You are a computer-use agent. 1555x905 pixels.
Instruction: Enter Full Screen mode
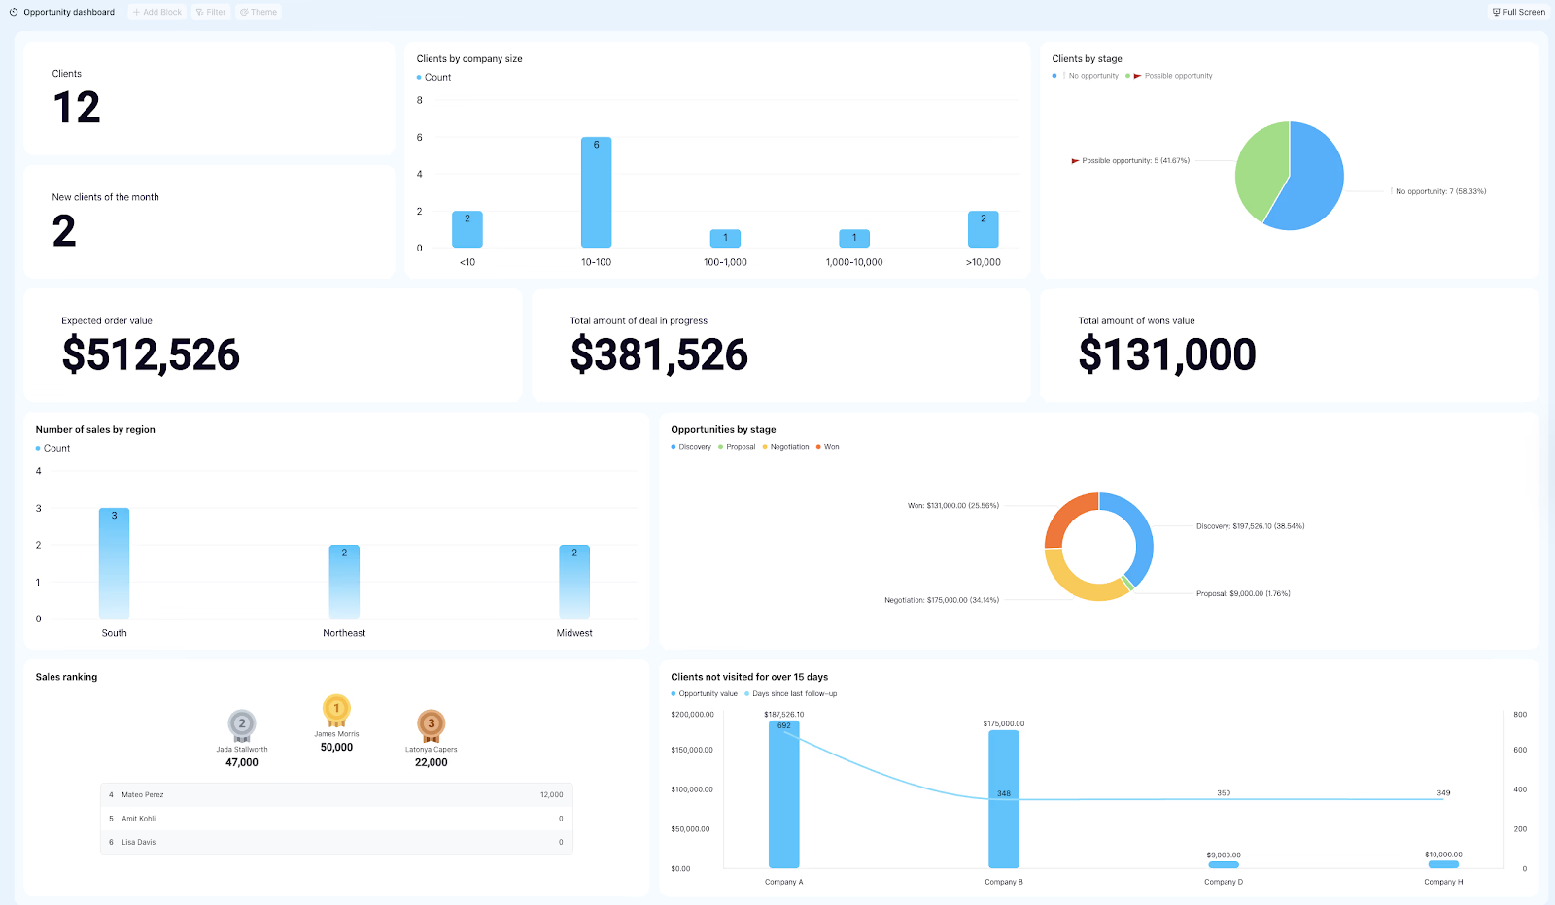[x=1518, y=12]
